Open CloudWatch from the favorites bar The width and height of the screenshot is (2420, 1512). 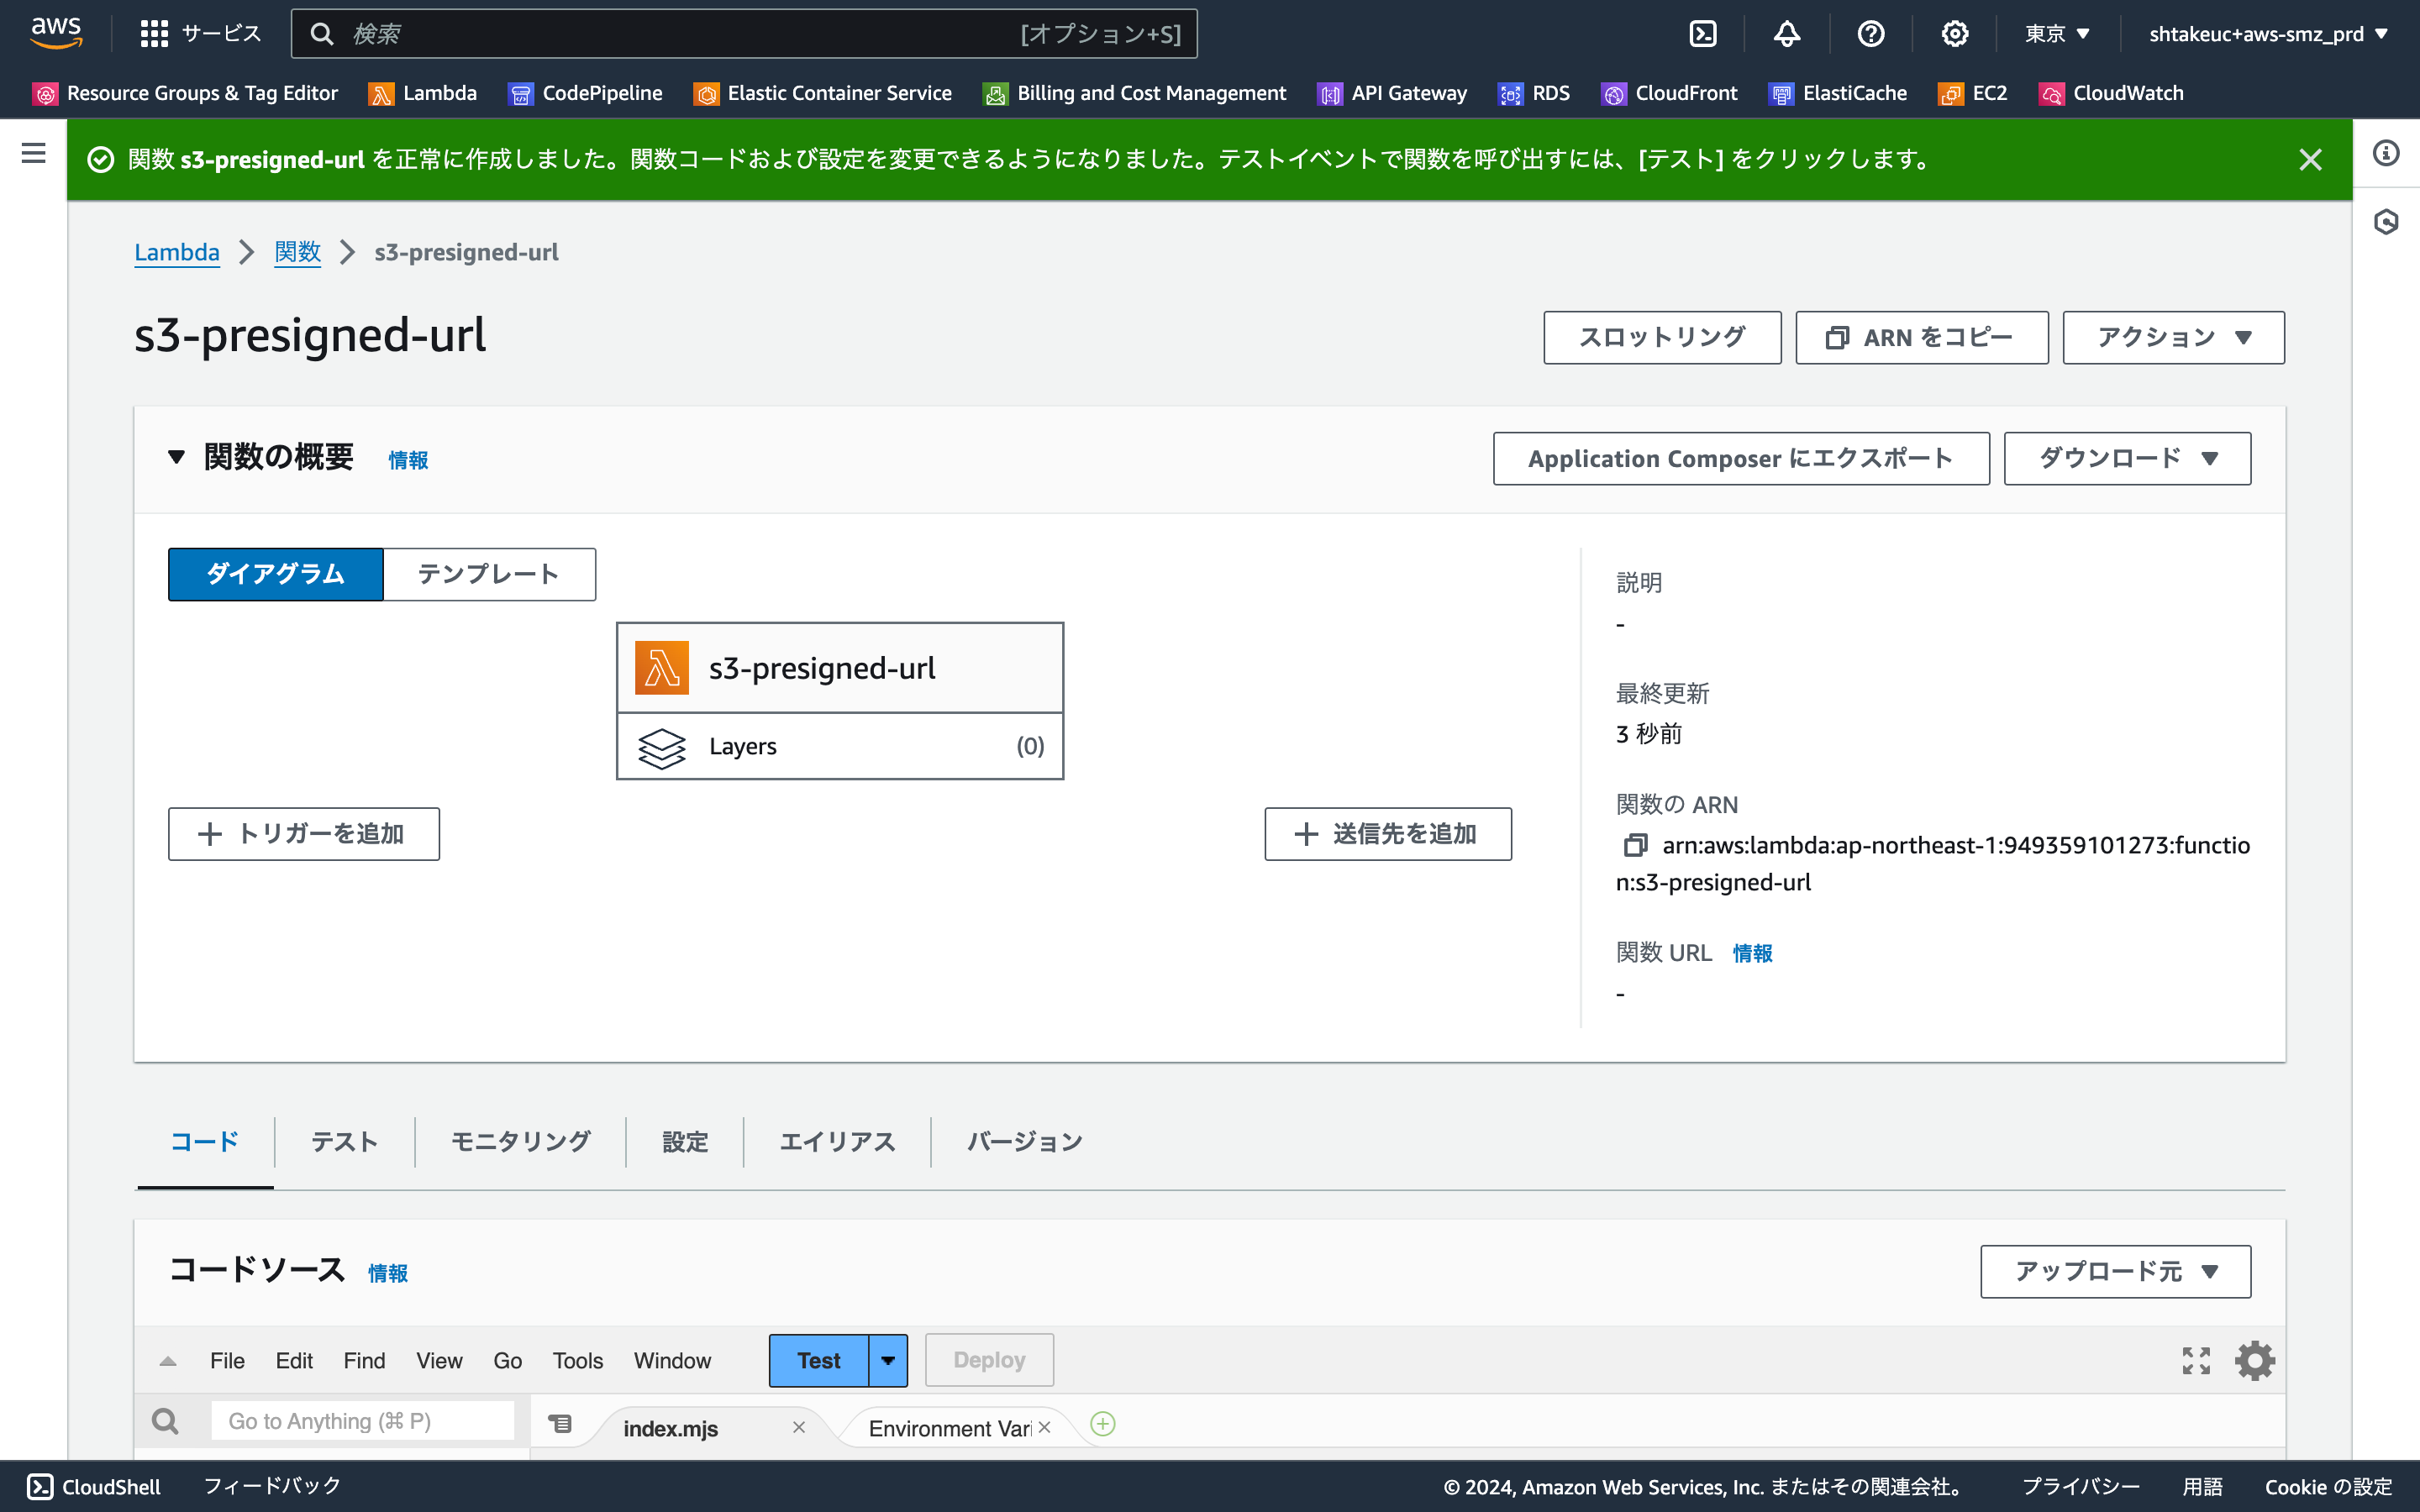click(x=2110, y=93)
